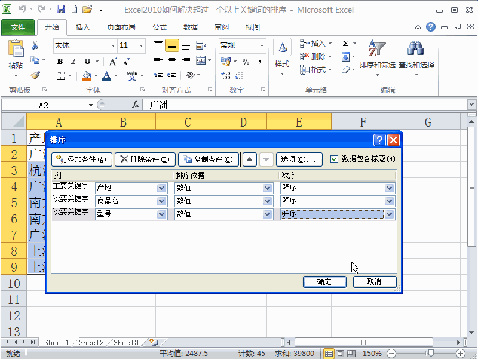Click the AutoSum sigma icon
The image size is (478, 359).
coord(346,44)
